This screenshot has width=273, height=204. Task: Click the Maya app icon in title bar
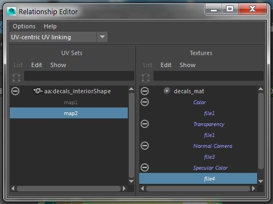coord(11,12)
